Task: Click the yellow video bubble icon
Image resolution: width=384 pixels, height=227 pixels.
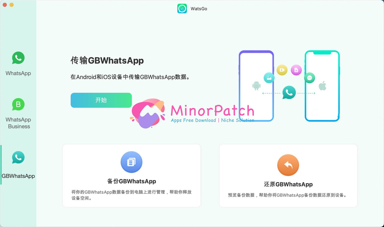Action: coord(282,70)
